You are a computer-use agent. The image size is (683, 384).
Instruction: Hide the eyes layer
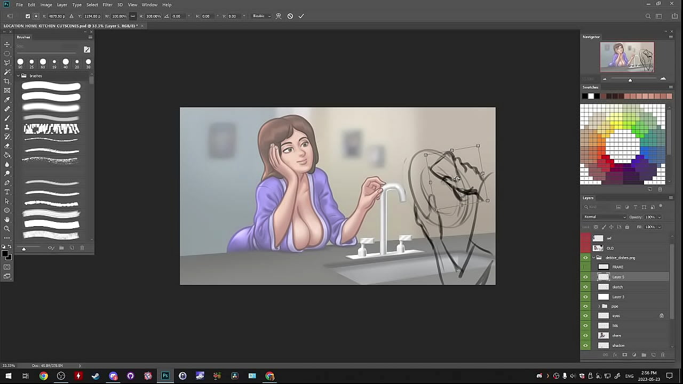click(585, 316)
